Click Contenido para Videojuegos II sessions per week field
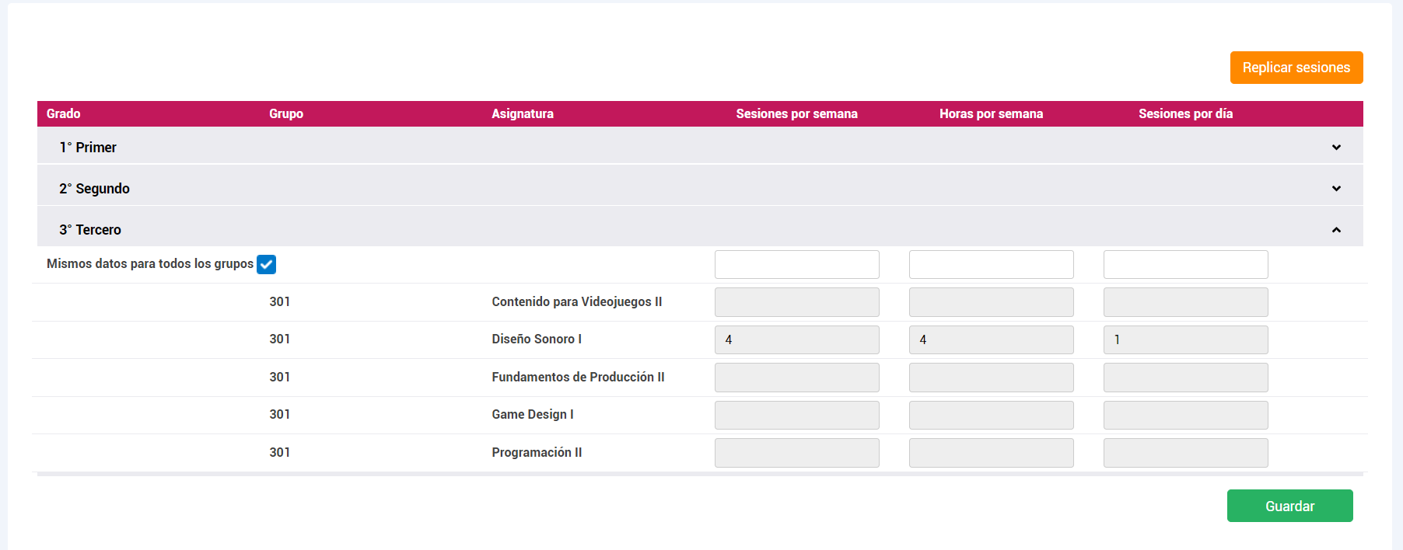 (x=796, y=302)
